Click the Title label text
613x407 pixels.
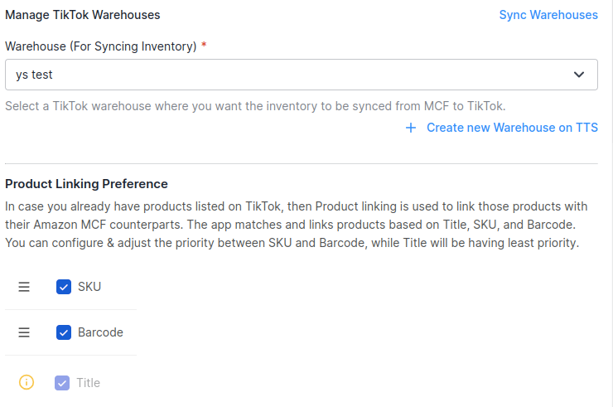pyautogui.click(x=88, y=383)
